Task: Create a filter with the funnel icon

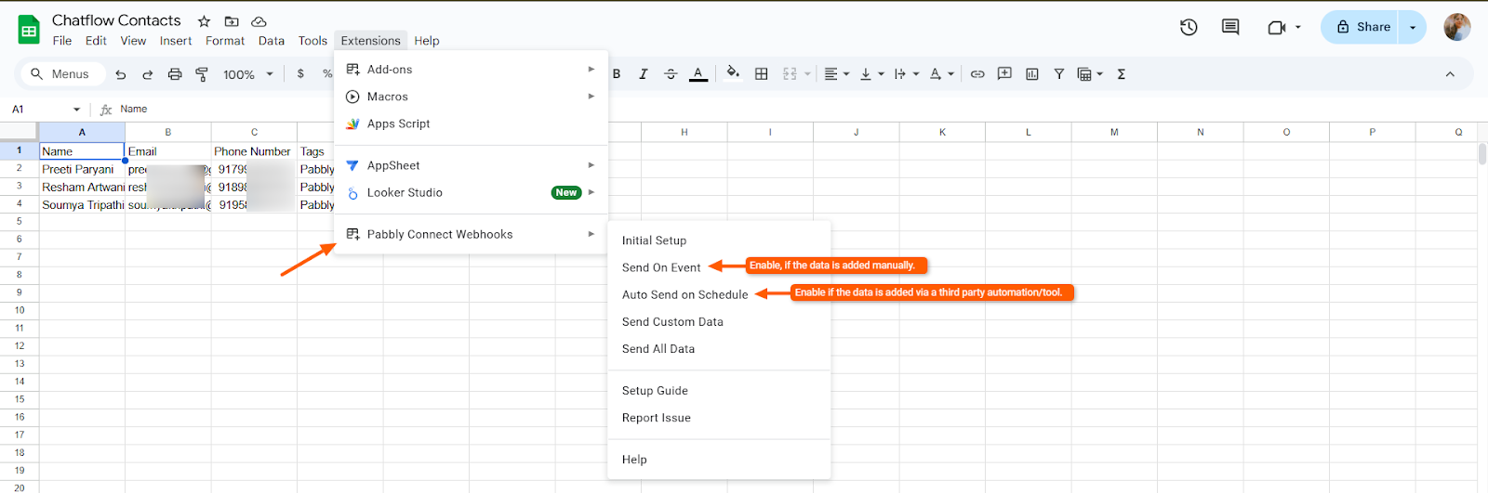Action: 1058,74
